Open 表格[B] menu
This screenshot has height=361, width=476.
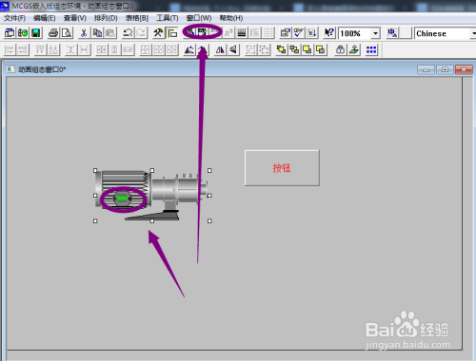pos(137,18)
